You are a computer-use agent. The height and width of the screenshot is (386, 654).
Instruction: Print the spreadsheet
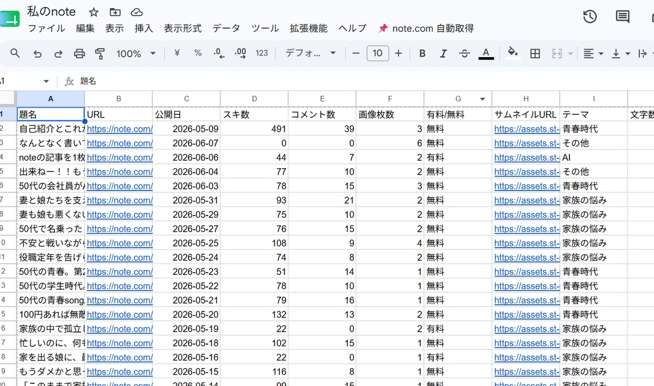pos(80,53)
